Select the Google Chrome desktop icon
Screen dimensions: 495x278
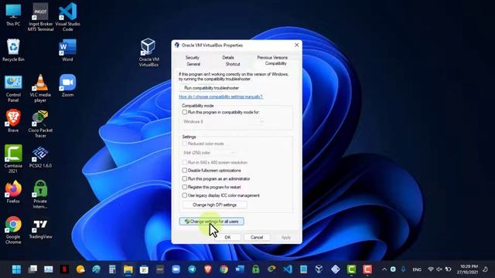point(13,230)
